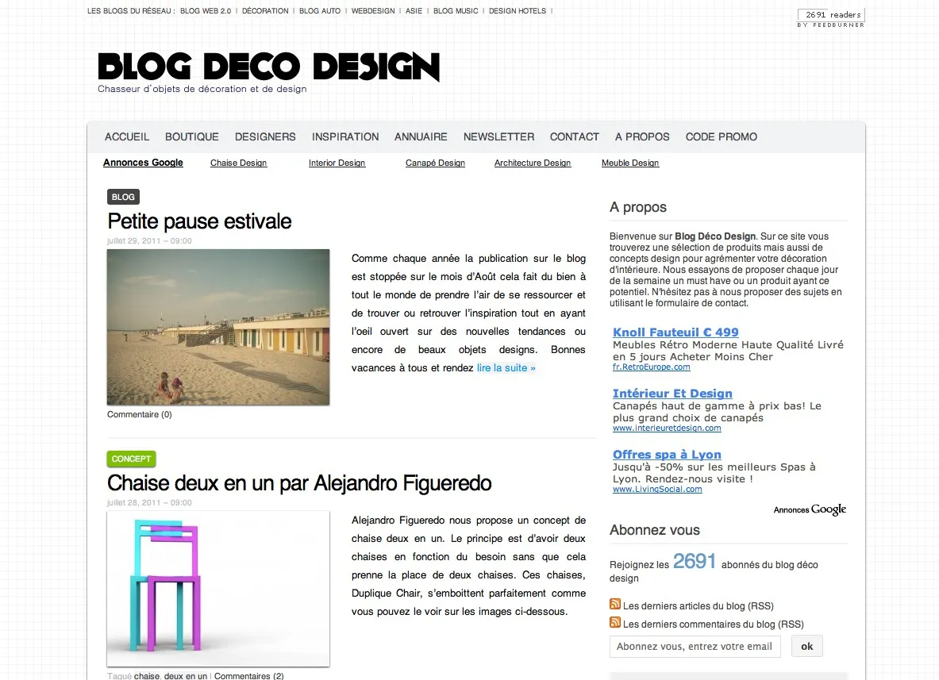
Task: Click the Annonces Google logo in the sidebar
Action: coord(810,509)
